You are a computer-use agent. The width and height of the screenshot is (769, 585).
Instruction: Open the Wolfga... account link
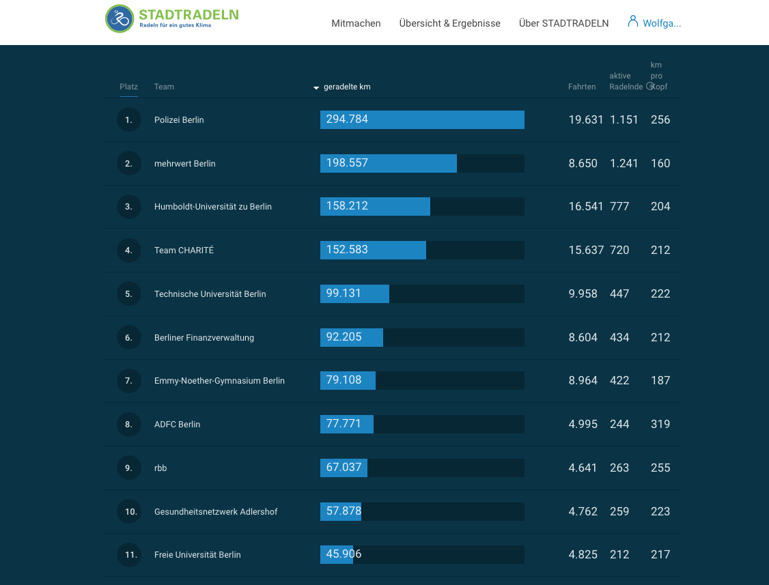tap(662, 23)
